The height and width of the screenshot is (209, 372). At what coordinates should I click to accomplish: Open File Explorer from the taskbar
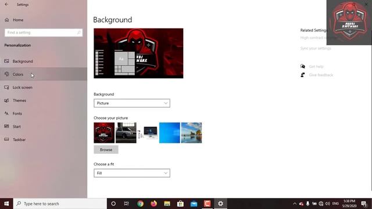pos(167,204)
